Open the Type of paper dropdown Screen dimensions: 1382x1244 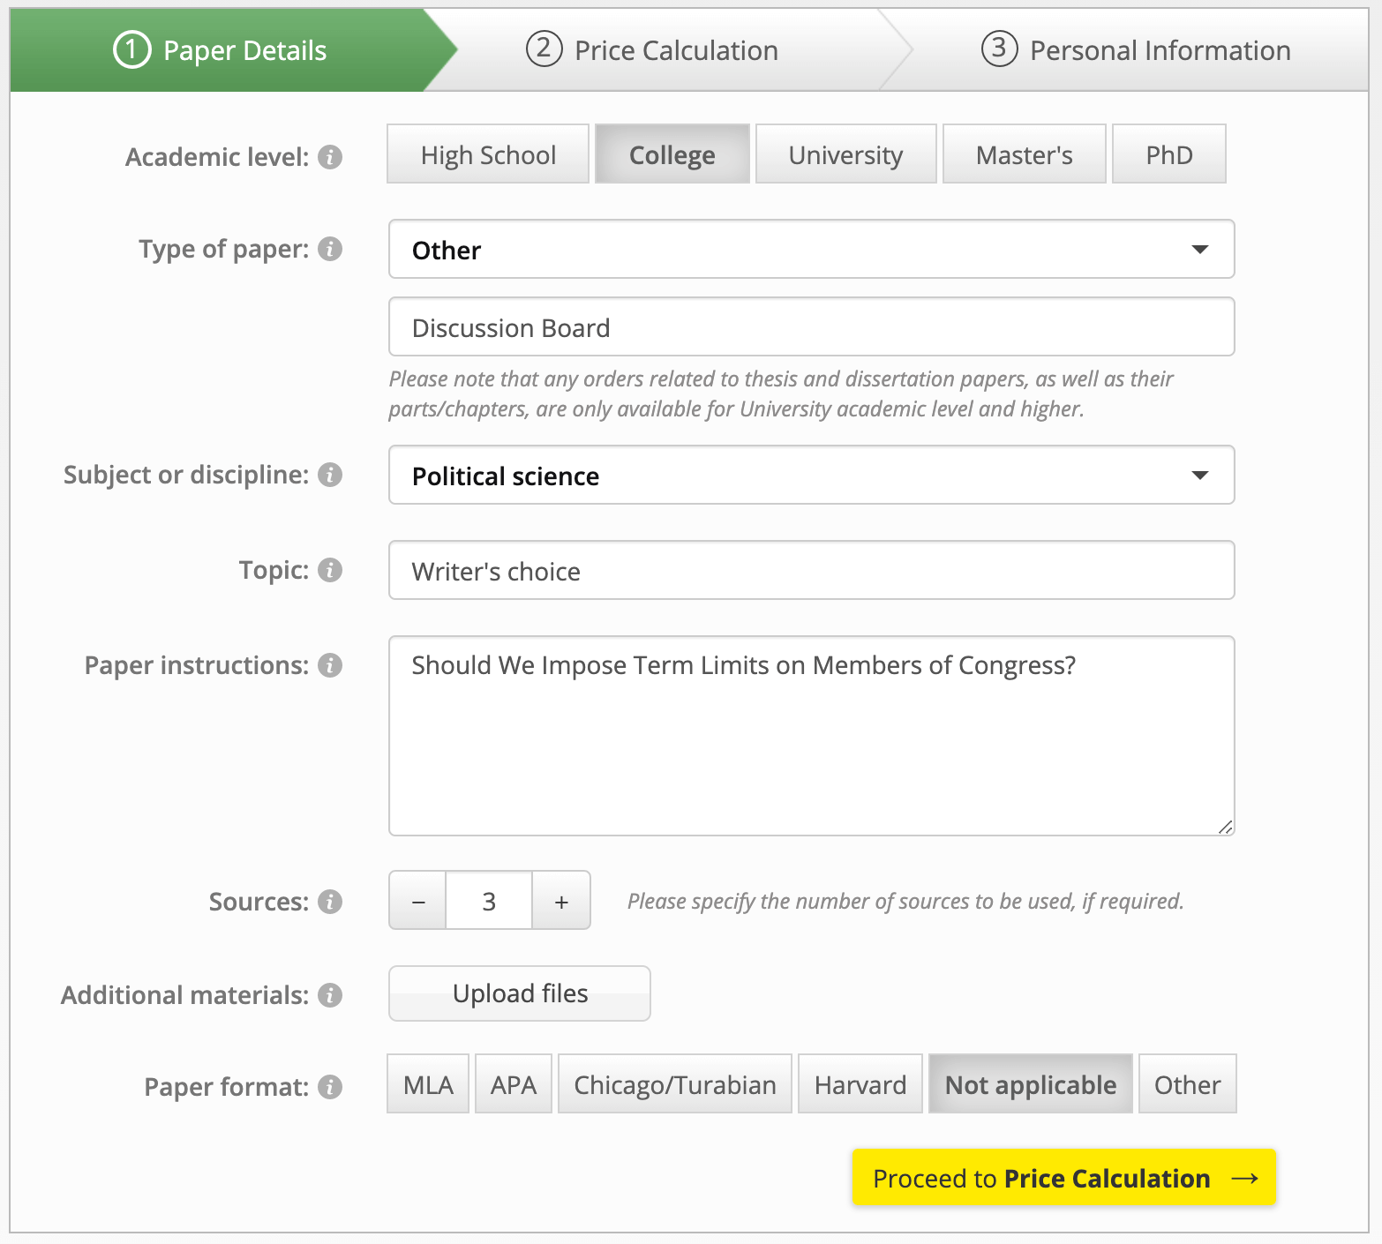(x=811, y=250)
